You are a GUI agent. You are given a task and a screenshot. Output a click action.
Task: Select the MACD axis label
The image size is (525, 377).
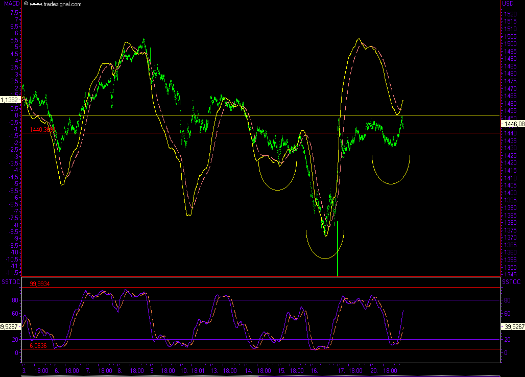tap(10, 4)
